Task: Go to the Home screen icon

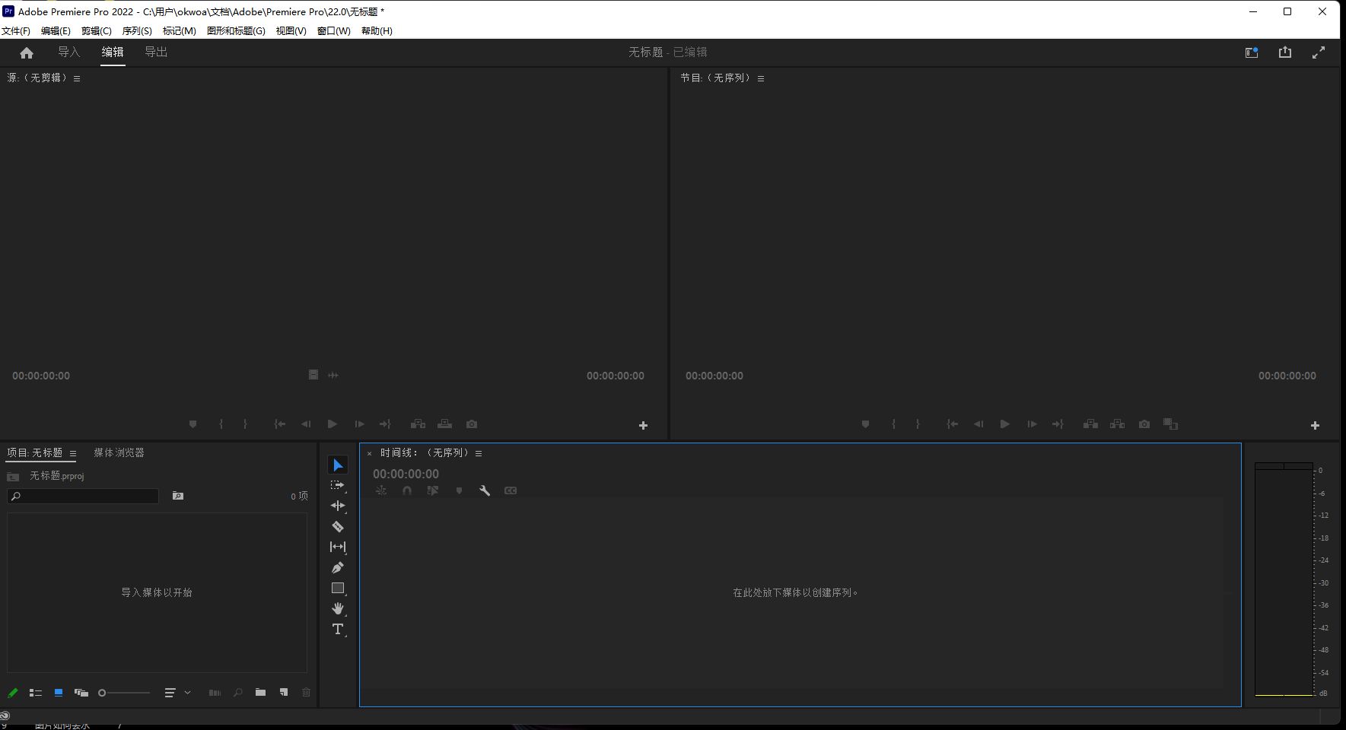Action: tap(27, 52)
